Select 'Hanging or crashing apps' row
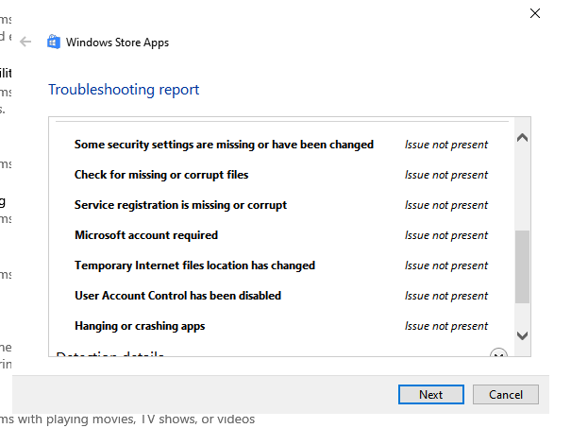Viewport: 571px width, 428px height. [281, 326]
